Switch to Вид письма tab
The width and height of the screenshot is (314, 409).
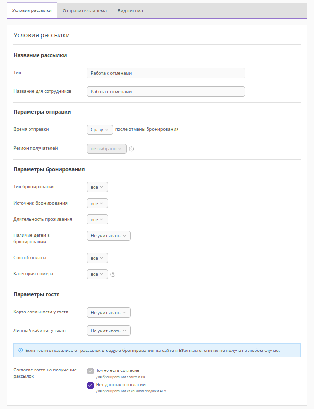(130, 10)
